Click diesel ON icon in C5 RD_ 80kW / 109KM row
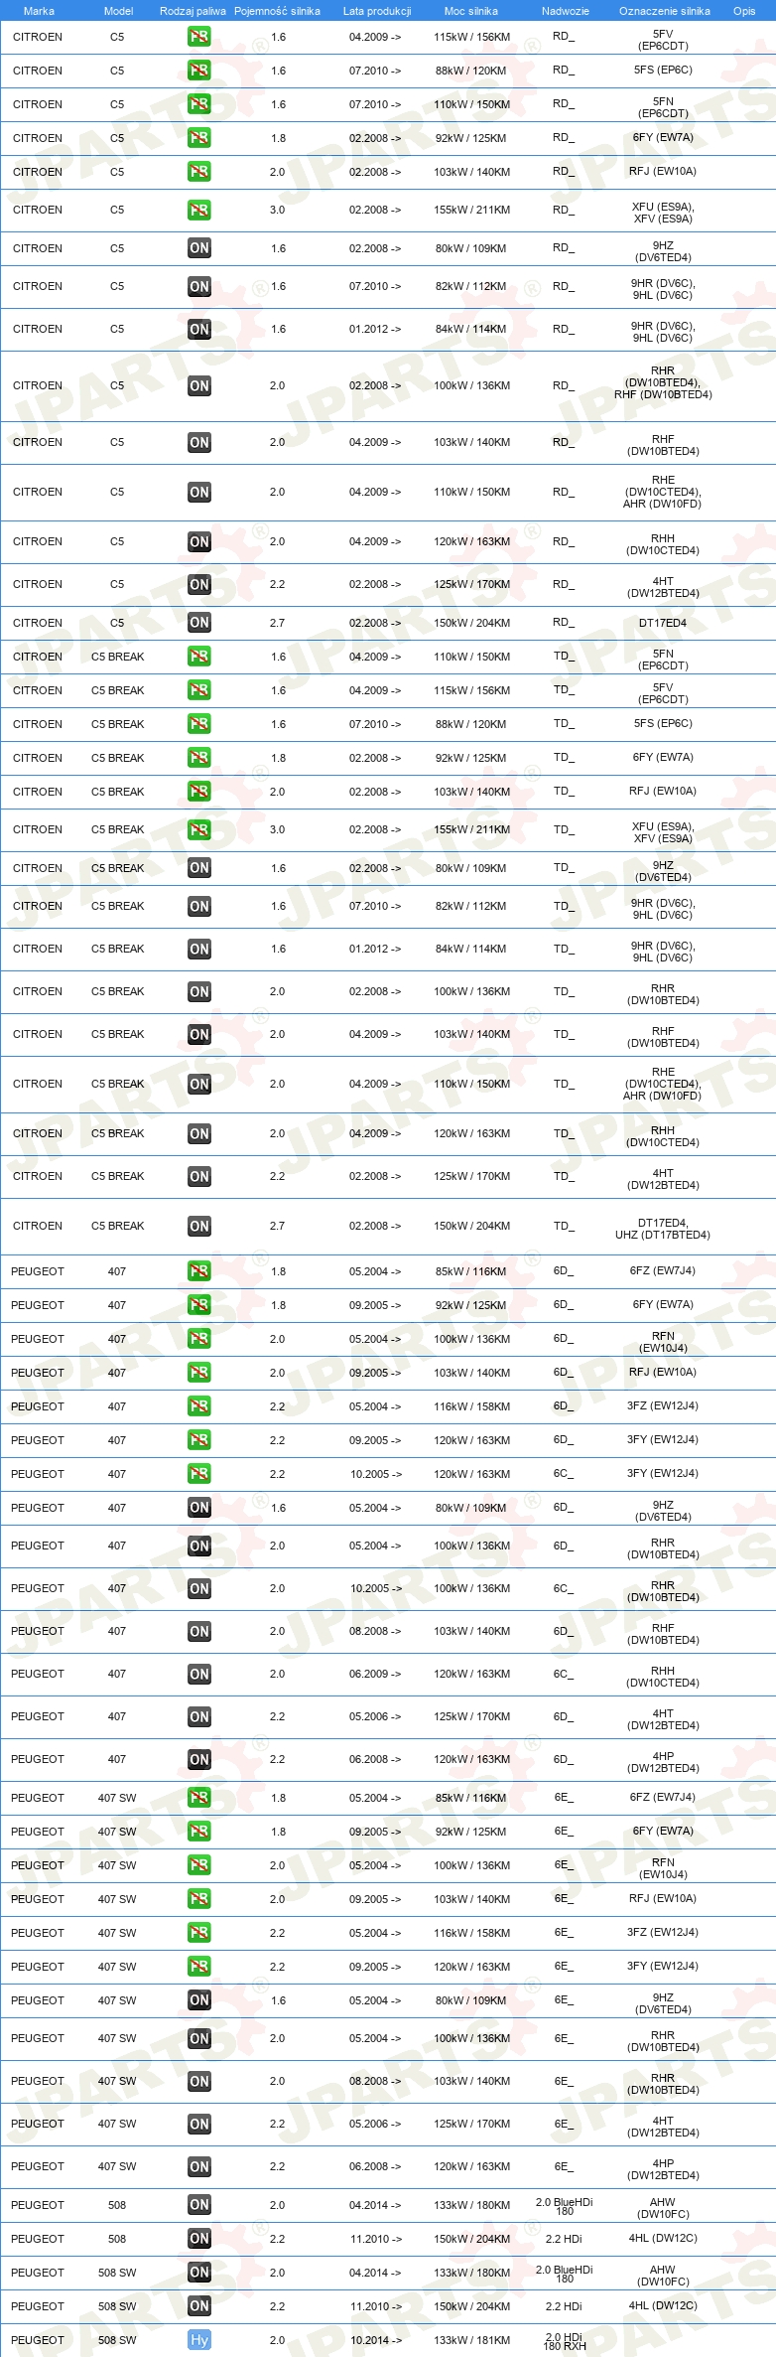This screenshot has width=776, height=2357. coord(199,248)
